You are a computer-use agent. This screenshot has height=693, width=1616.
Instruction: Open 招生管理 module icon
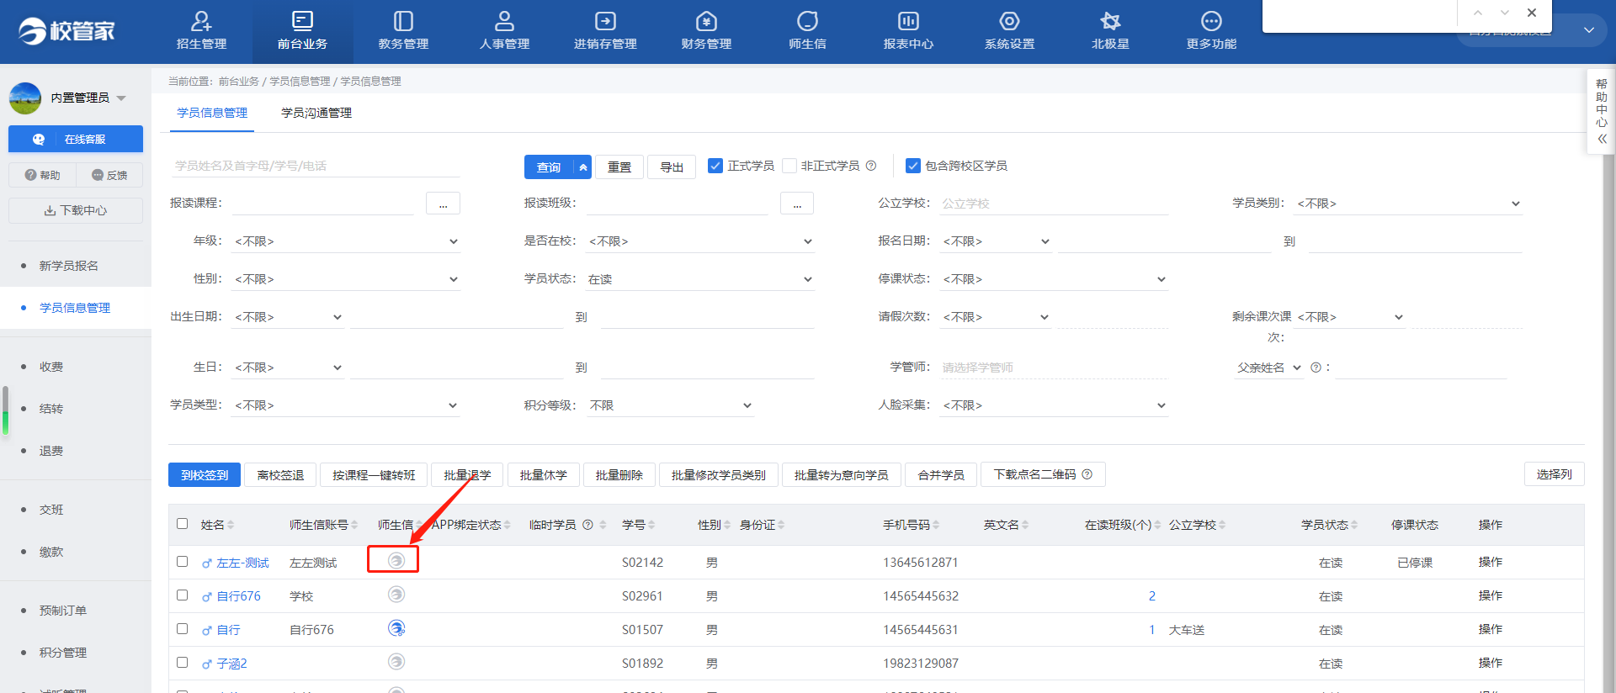tap(201, 21)
